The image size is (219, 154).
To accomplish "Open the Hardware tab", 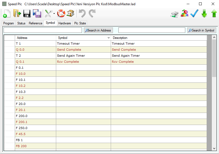I will 65,23.
